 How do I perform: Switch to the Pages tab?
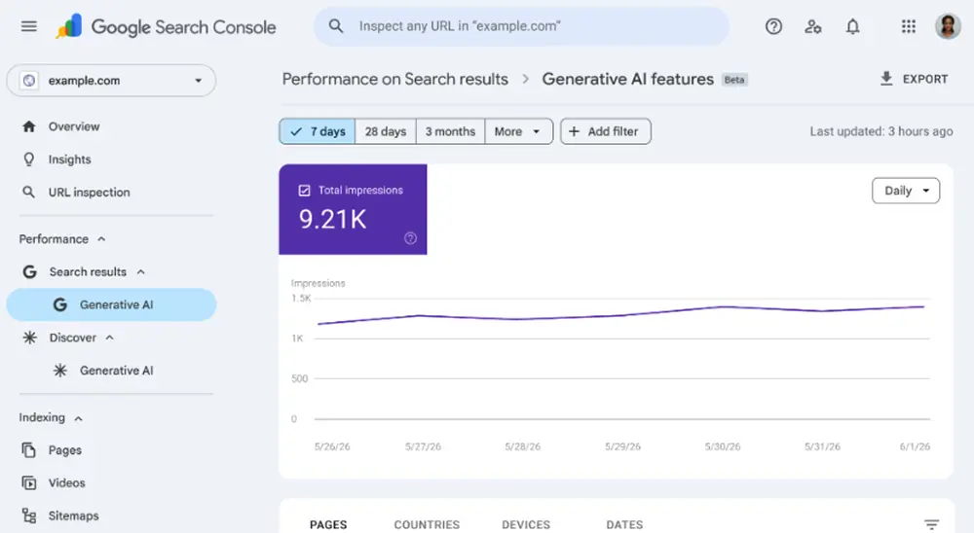tap(328, 524)
